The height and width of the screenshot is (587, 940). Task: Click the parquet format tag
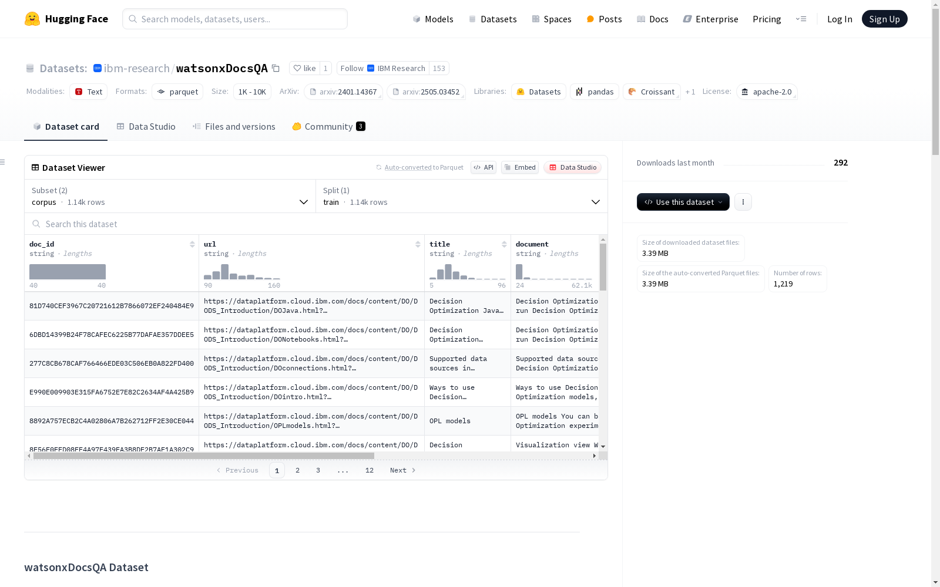177,92
